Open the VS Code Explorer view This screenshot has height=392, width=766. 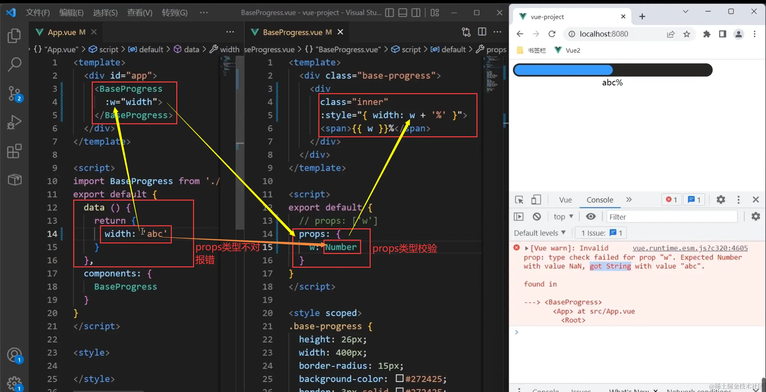click(x=14, y=36)
